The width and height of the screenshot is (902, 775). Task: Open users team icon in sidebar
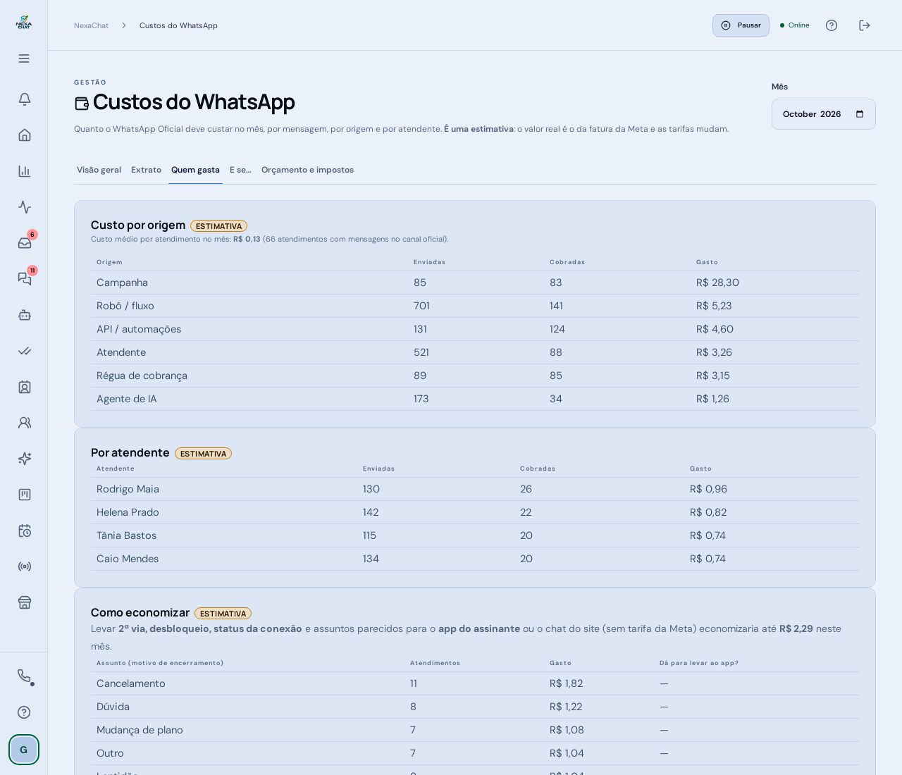click(x=25, y=423)
